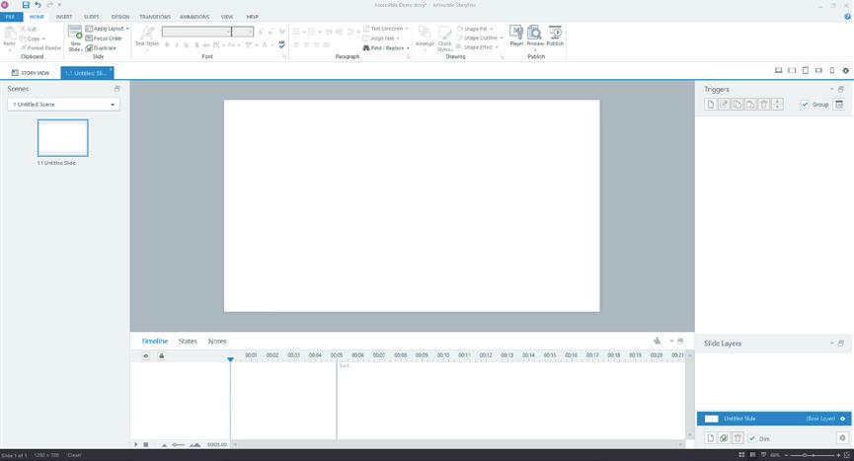Toggle the timeline lock icon
This screenshot has height=461, width=854.
tap(161, 355)
